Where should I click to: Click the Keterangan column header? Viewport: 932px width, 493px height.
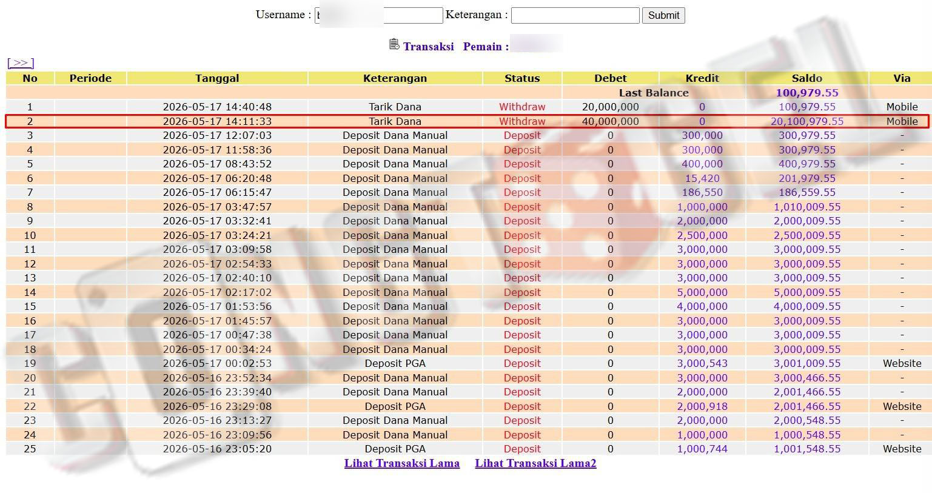click(395, 78)
